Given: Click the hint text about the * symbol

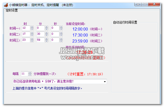Looking at the screenshot, I should click(x=47, y=88).
